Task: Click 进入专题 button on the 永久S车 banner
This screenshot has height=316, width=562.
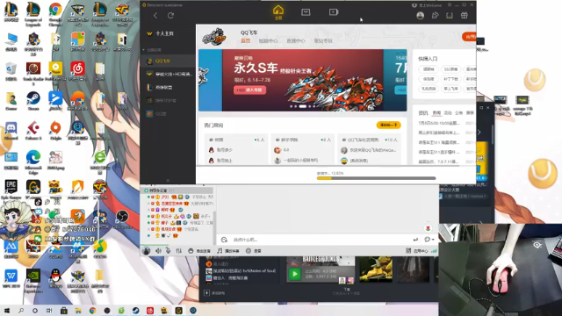Action: click(249, 90)
